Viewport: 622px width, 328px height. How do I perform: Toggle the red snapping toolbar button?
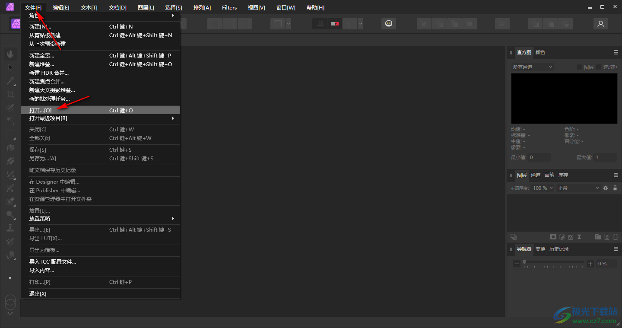coord(335,24)
